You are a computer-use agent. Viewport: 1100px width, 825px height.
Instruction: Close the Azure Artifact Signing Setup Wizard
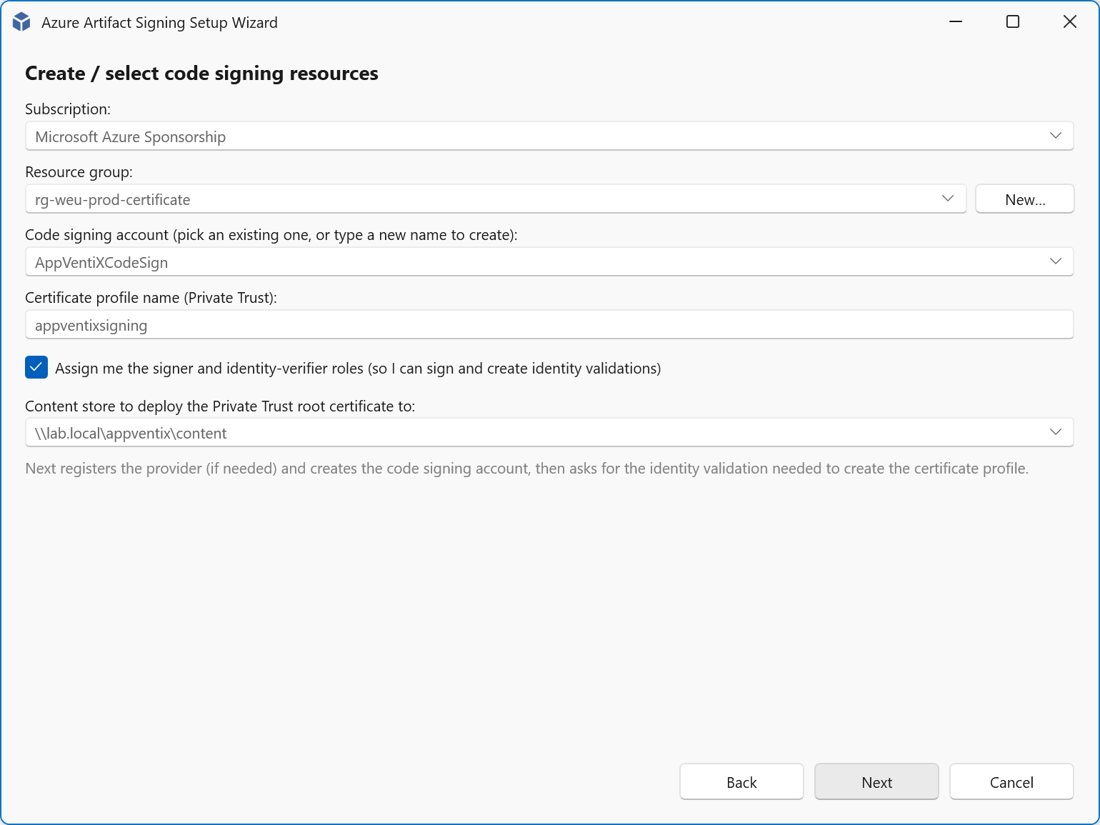[1070, 22]
